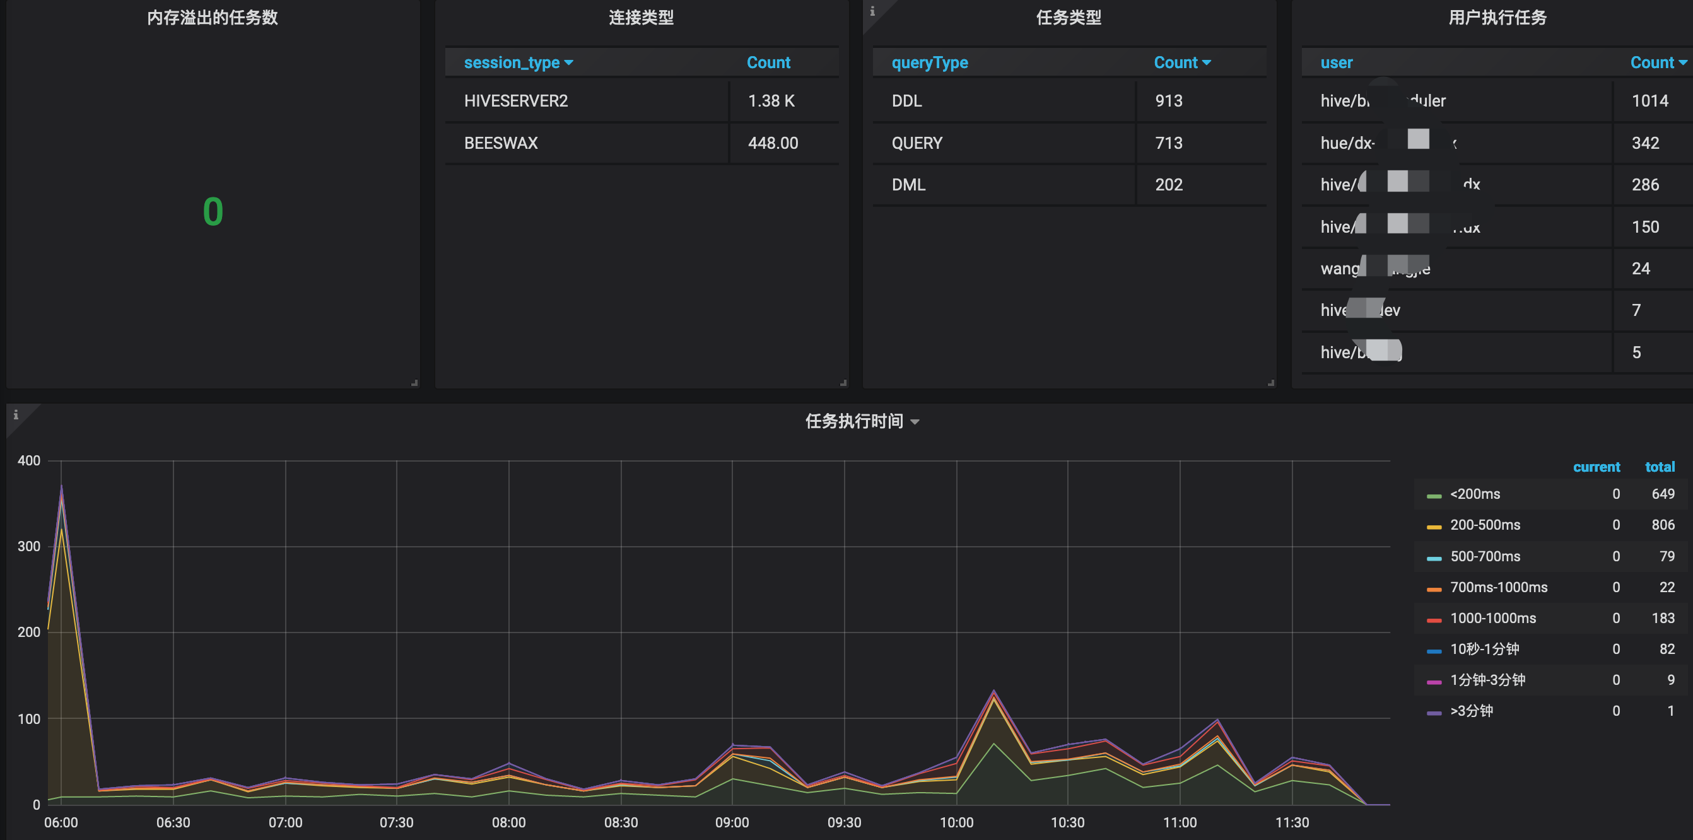The image size is (1693, 840).
Task: Toggle the 1分钟-3分钟 series in legend
Action: click(1487, 680)
